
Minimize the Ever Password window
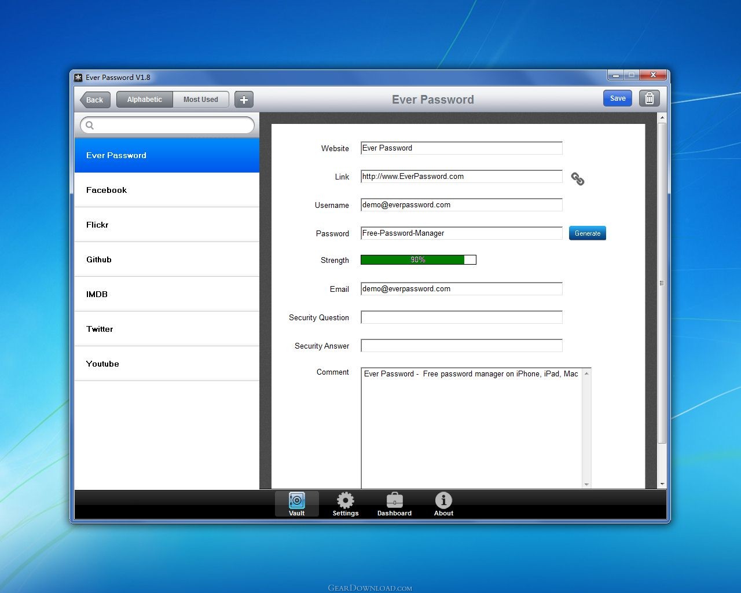point(616,75)
